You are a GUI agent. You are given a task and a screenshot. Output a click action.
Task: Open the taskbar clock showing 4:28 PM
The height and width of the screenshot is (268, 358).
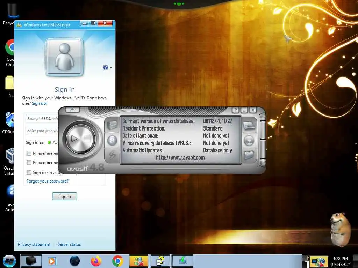click(x=340, y=261)
